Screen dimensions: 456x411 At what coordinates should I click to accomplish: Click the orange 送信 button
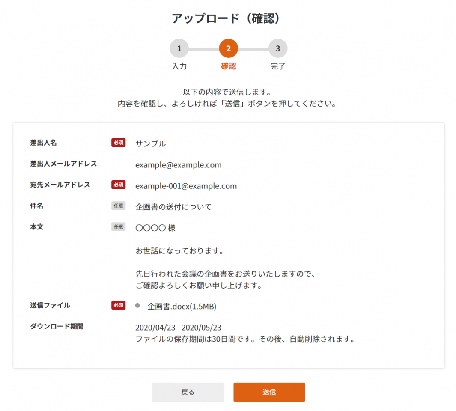[269, 392]
